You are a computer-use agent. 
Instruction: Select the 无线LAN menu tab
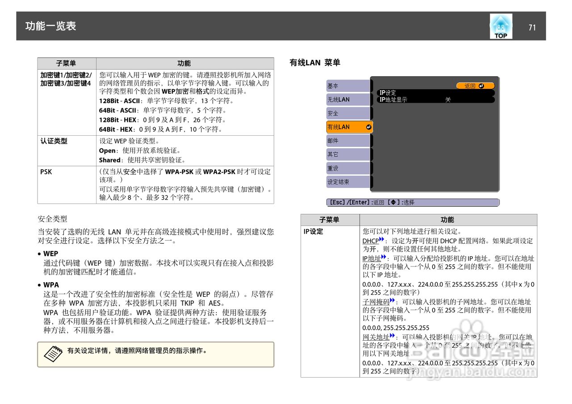pos(349,100)
